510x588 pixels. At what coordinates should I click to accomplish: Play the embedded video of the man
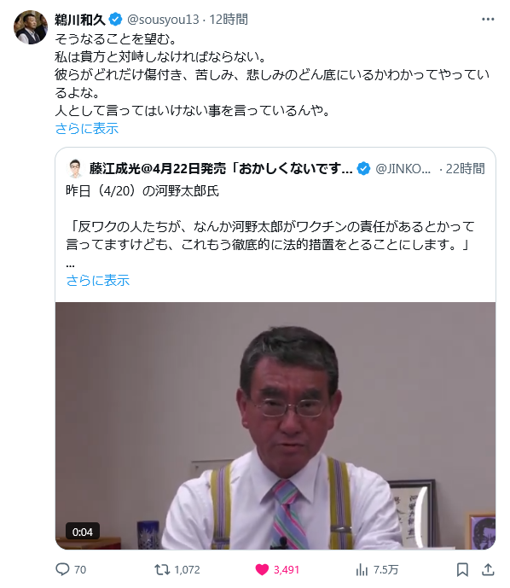coord(275,426)
